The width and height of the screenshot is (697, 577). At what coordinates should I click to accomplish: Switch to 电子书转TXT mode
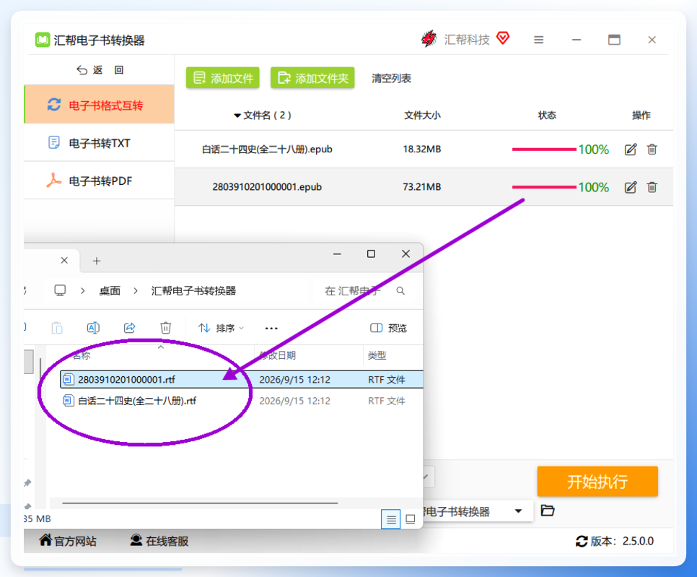tap(100, 143)
